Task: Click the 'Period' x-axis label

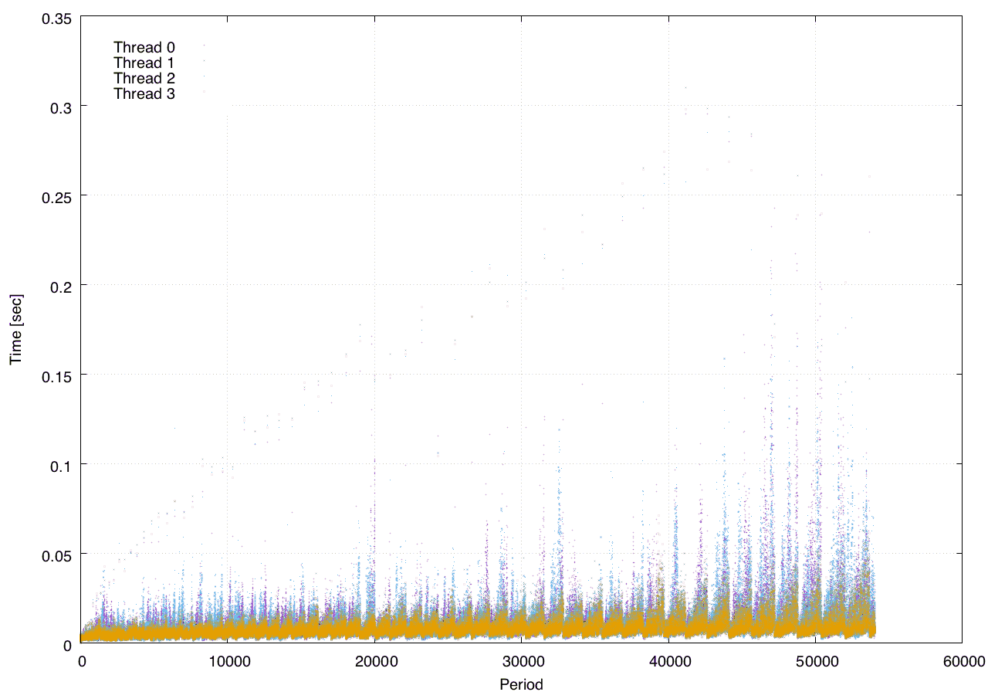Action: point(521,684)
